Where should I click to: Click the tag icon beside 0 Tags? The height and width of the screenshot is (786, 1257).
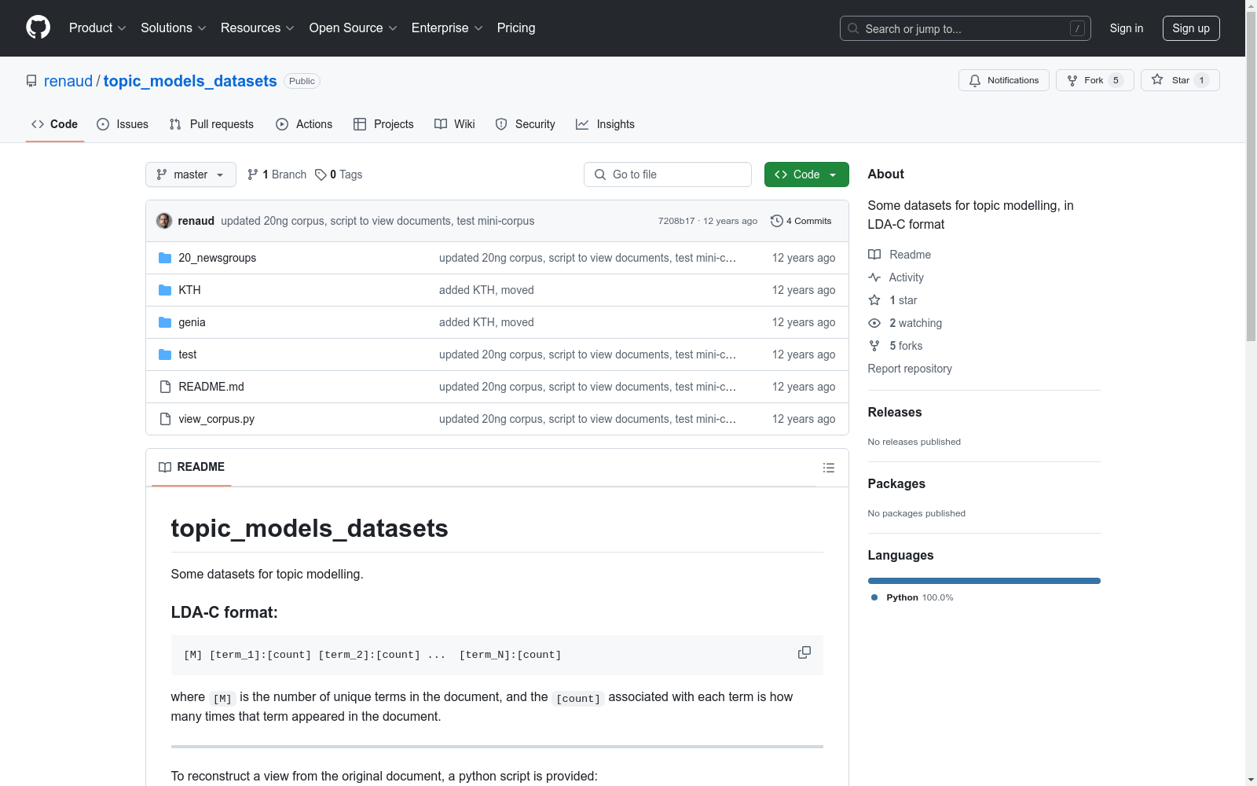(x=321, y=174)
